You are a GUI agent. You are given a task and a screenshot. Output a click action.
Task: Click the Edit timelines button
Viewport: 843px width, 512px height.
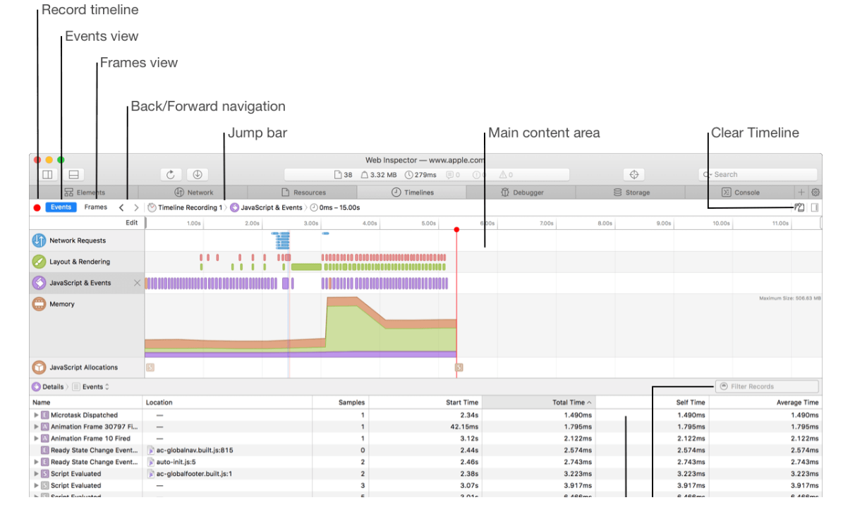pos(132,223)
